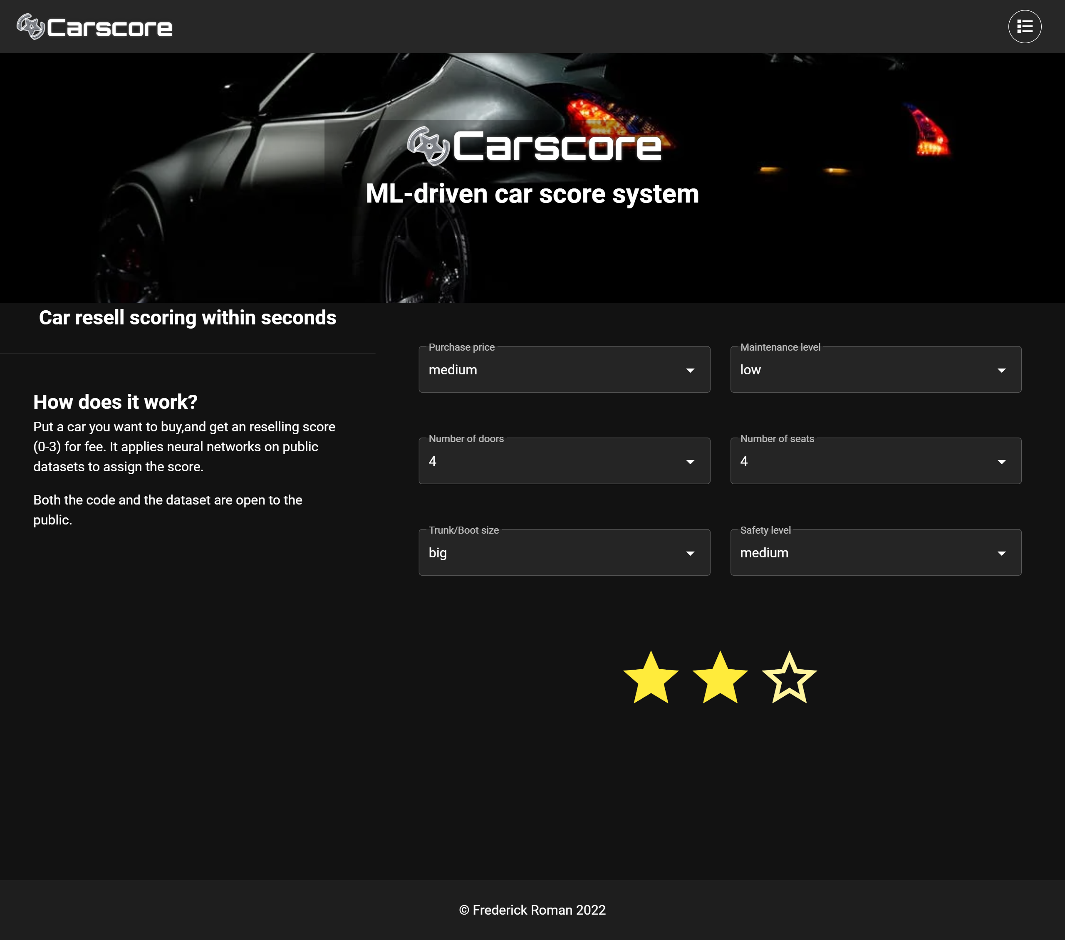Click the 'Both the code and the dataset' paragraph

click(168, 510)
